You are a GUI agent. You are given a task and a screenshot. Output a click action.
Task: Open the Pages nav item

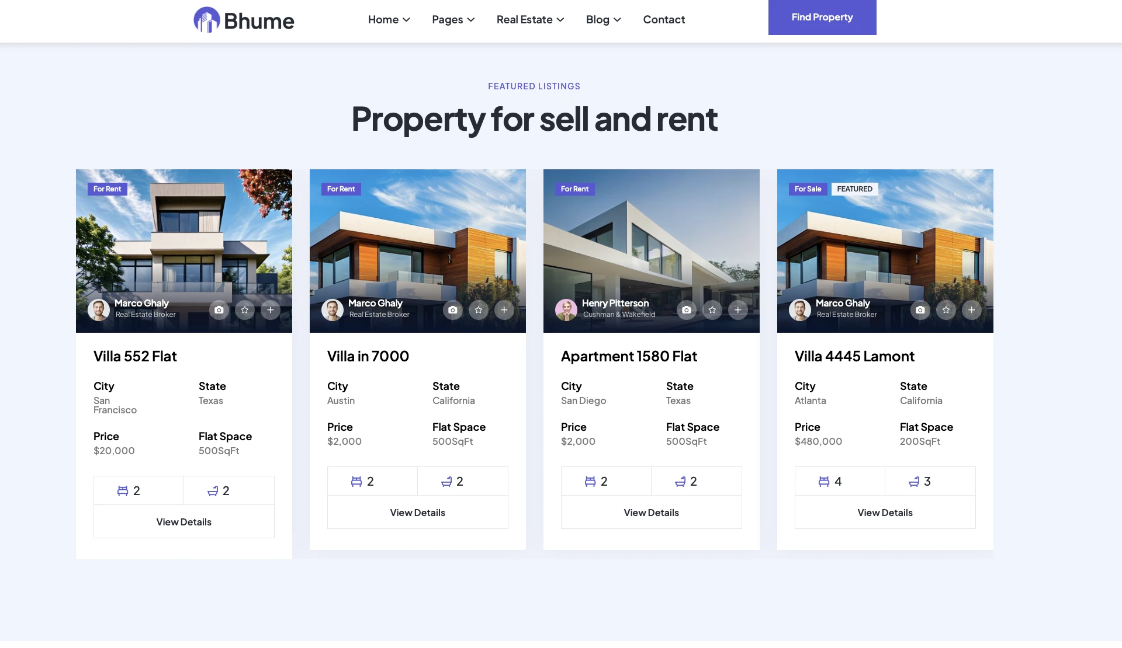(448, 20)
